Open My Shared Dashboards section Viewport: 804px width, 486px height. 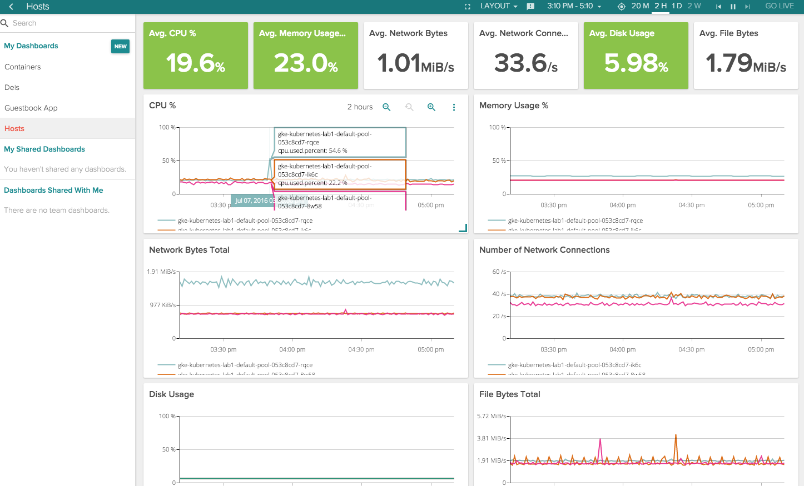44,149
